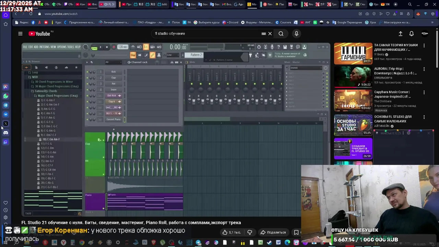Open the YouTube account avatar menu
This screenshot has width=439, height=247.
coord(425,34)
